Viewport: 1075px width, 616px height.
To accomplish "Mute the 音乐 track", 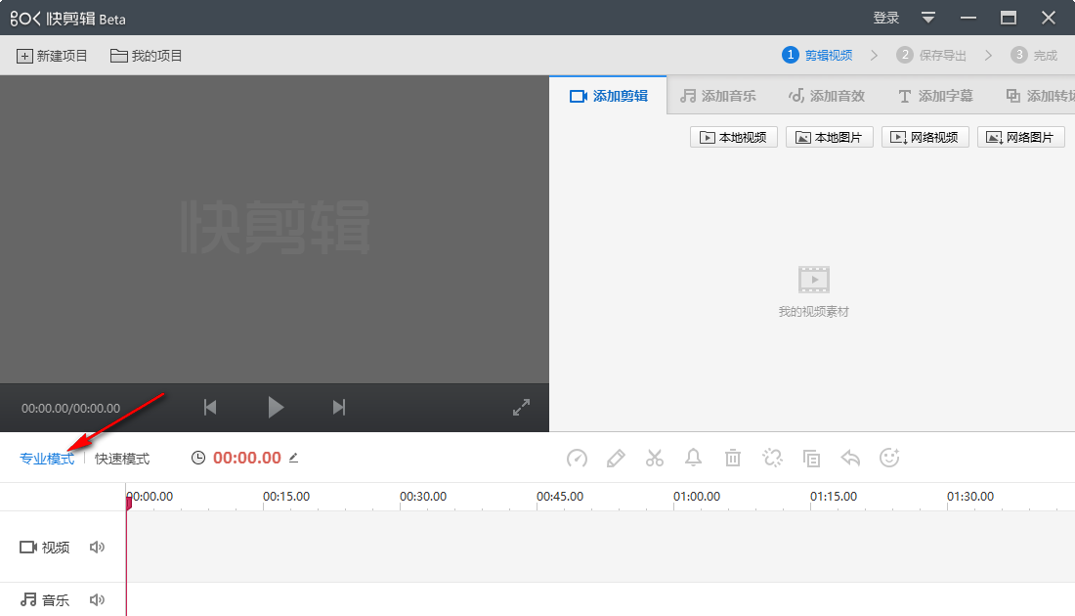I will (x=98, y=599).
